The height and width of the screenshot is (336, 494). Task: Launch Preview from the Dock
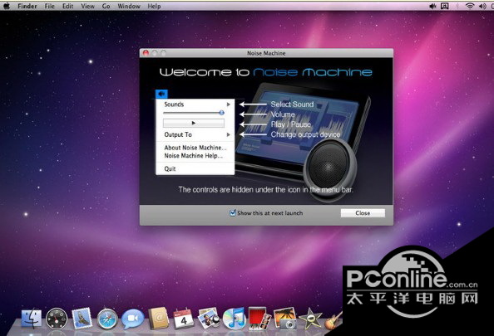tap(209, 318)
